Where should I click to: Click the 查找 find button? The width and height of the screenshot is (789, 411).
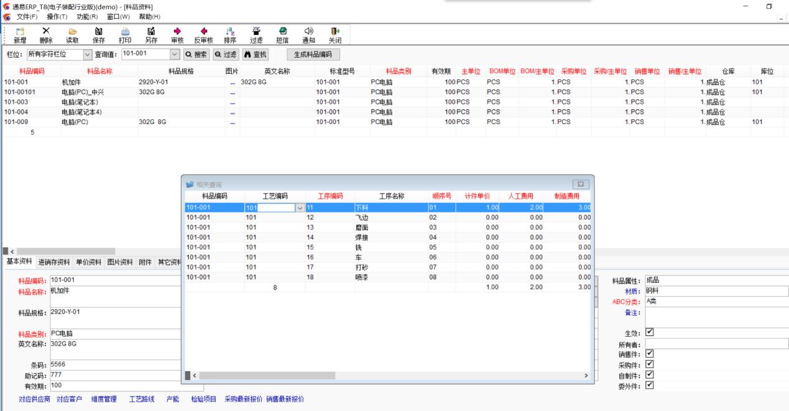[255, 55]
